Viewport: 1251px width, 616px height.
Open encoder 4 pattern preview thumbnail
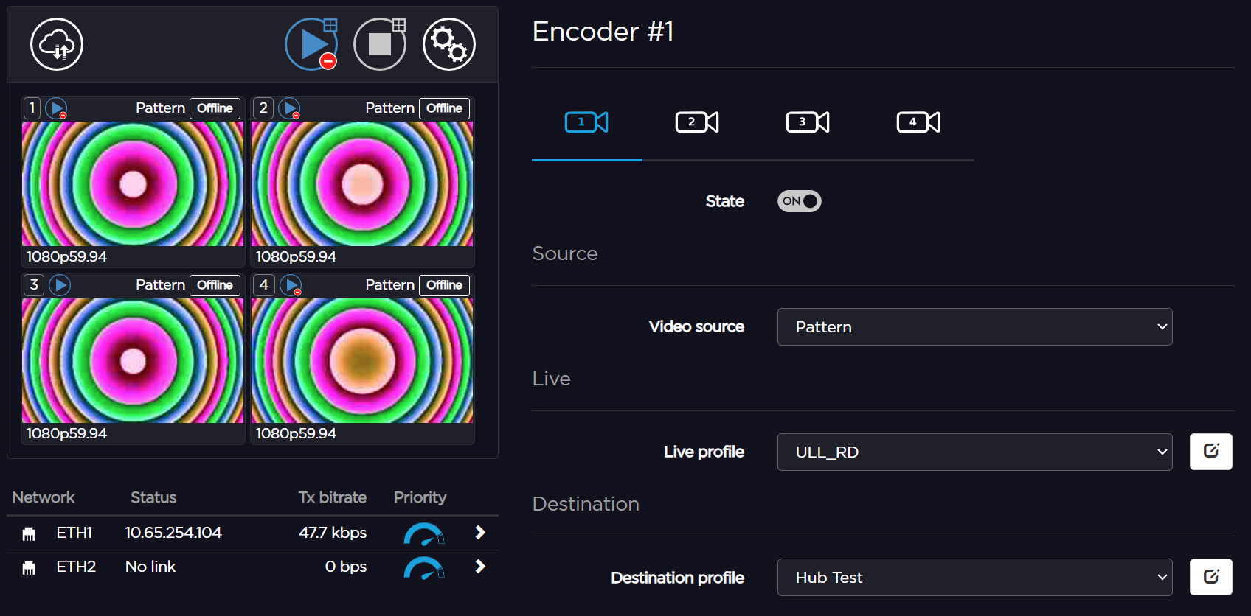pos(362,360)
